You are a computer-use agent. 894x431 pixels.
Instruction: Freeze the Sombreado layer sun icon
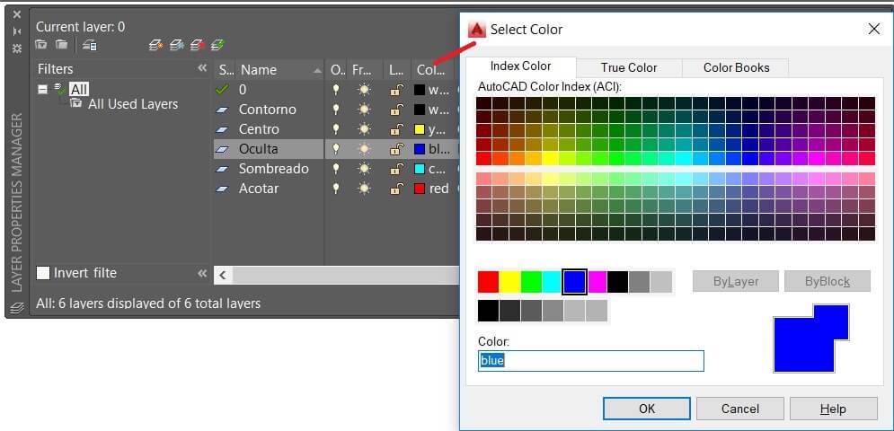click(363, 169)
